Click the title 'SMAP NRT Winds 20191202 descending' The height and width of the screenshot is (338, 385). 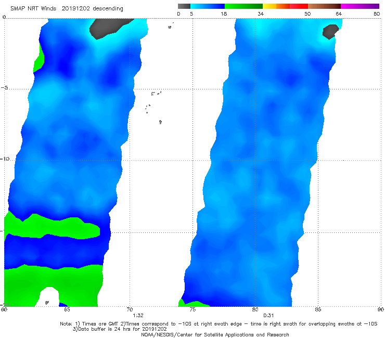67,9
